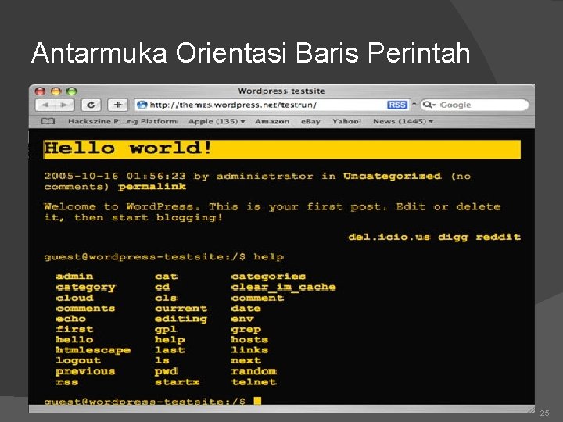This screenshot has height=422, width=563.
Task: Select the telnet command
Action: point(253,382)
